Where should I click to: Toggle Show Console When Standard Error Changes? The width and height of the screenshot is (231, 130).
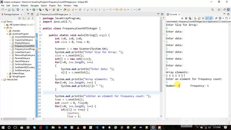click(x=211, y=18)
